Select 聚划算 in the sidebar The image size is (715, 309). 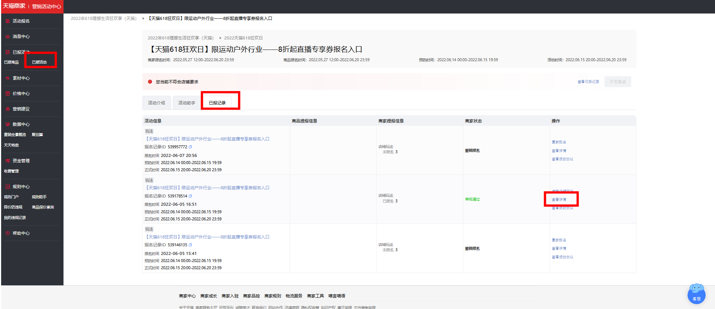38,135
